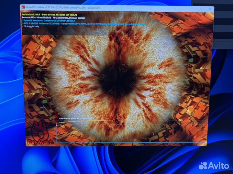Maximize the FurMark window
233x174 pixels.
[201, 9]
